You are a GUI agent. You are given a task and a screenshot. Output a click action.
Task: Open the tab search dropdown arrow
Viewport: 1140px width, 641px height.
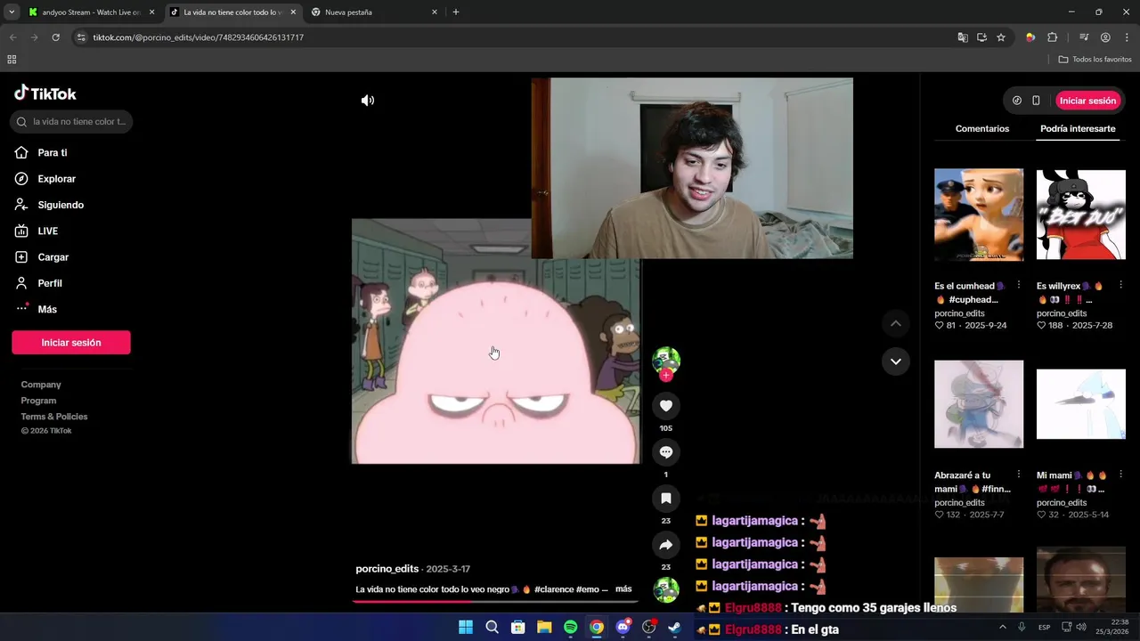click(12, 12)
